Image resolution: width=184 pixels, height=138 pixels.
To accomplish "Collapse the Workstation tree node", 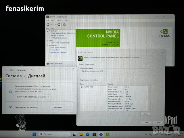I will point(47,45).
